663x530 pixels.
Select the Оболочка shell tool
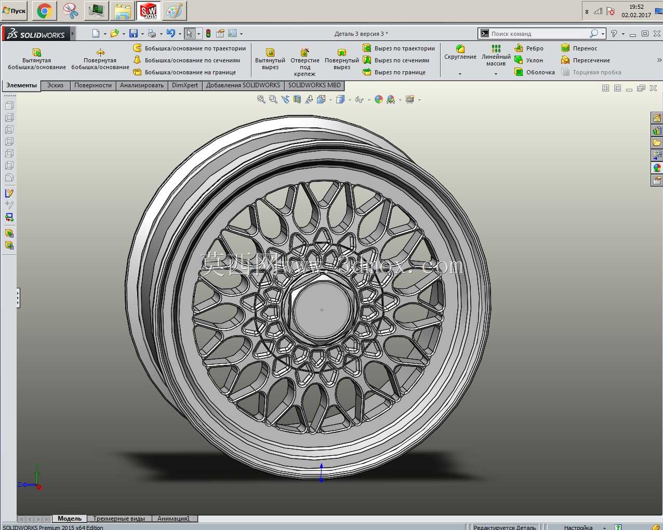(x=535, y=72)
